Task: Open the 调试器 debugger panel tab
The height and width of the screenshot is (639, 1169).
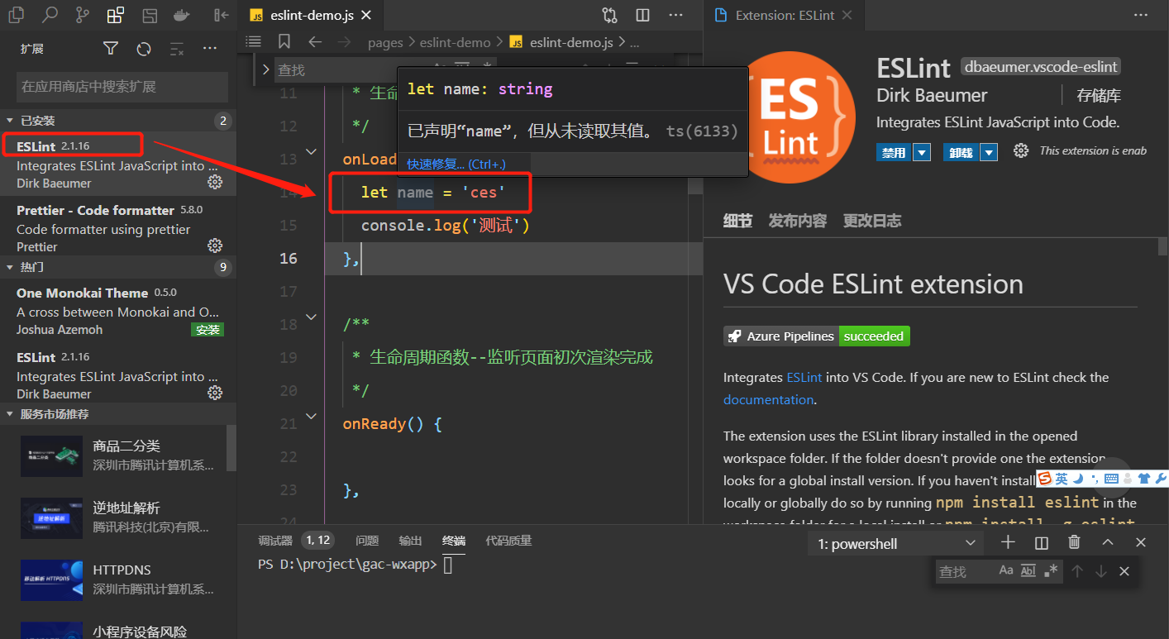Action: point(275,541)
